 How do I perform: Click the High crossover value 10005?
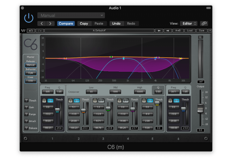140,92
